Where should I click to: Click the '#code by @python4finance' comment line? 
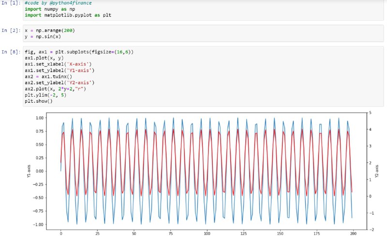coord(58,3)
